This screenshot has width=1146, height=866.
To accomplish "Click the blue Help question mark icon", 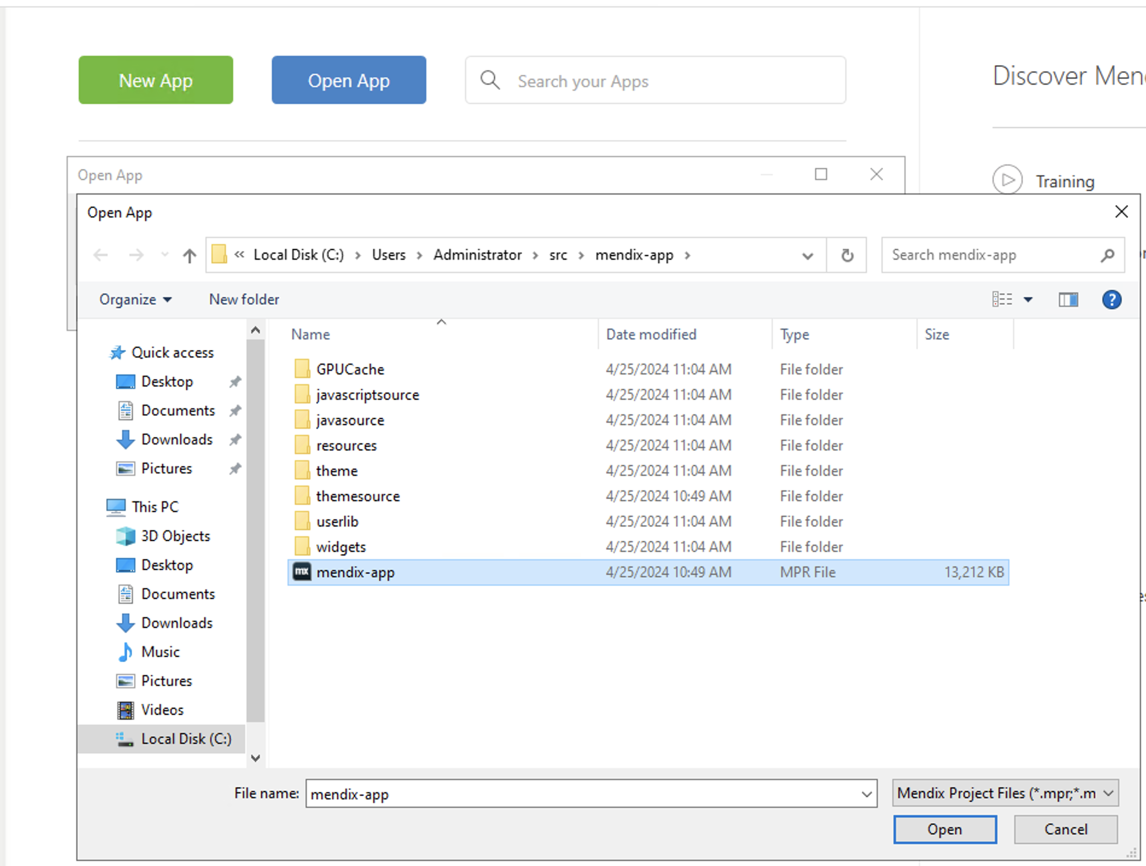I will click(x=1111, y=300).
